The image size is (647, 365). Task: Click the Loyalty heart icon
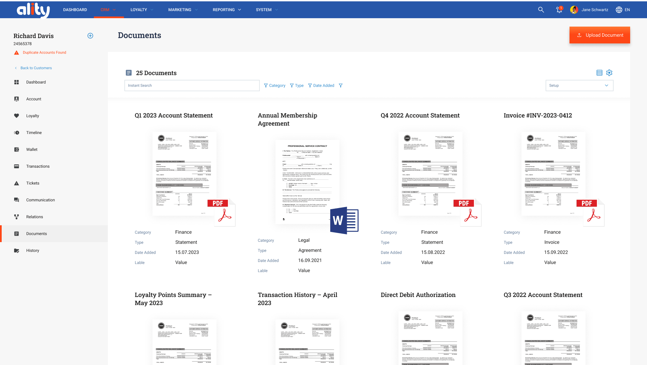pos(17,116)
